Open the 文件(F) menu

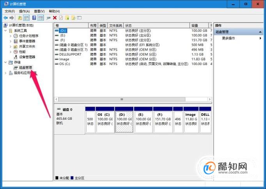pos(10,11)
